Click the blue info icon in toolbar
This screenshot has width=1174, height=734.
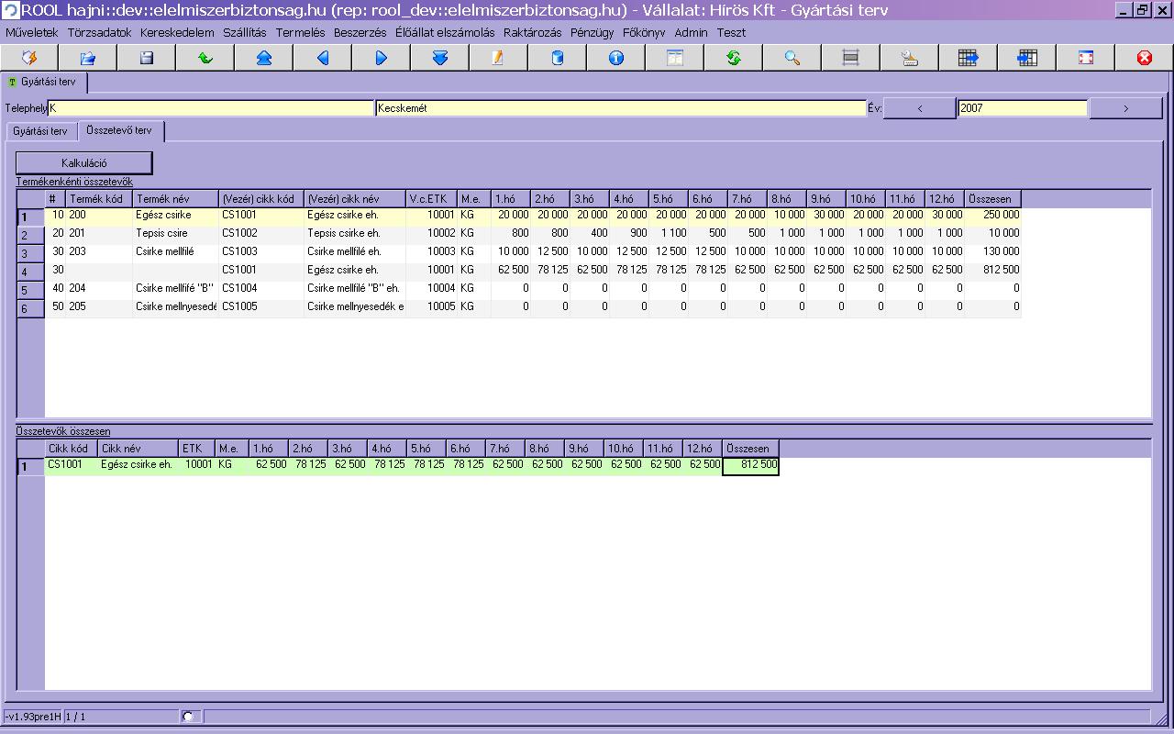[615, 58]
